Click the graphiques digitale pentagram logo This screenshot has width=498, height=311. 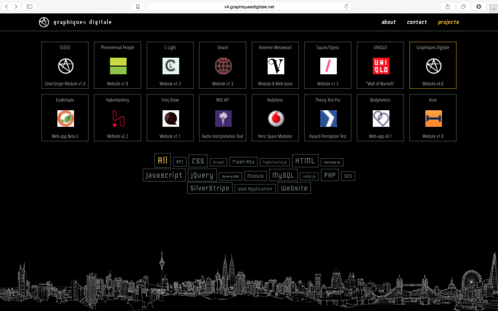(x=44, y=22)
